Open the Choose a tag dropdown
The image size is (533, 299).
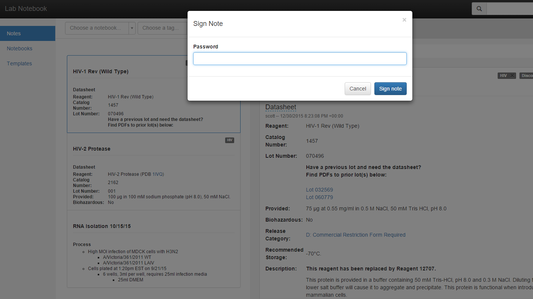click(162, 28)
